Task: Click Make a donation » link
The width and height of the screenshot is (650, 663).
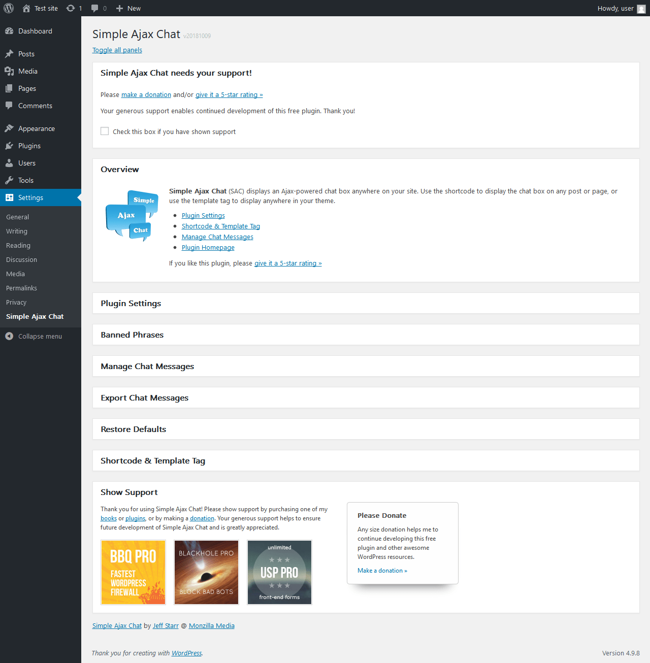Action: tap(382, 571)
